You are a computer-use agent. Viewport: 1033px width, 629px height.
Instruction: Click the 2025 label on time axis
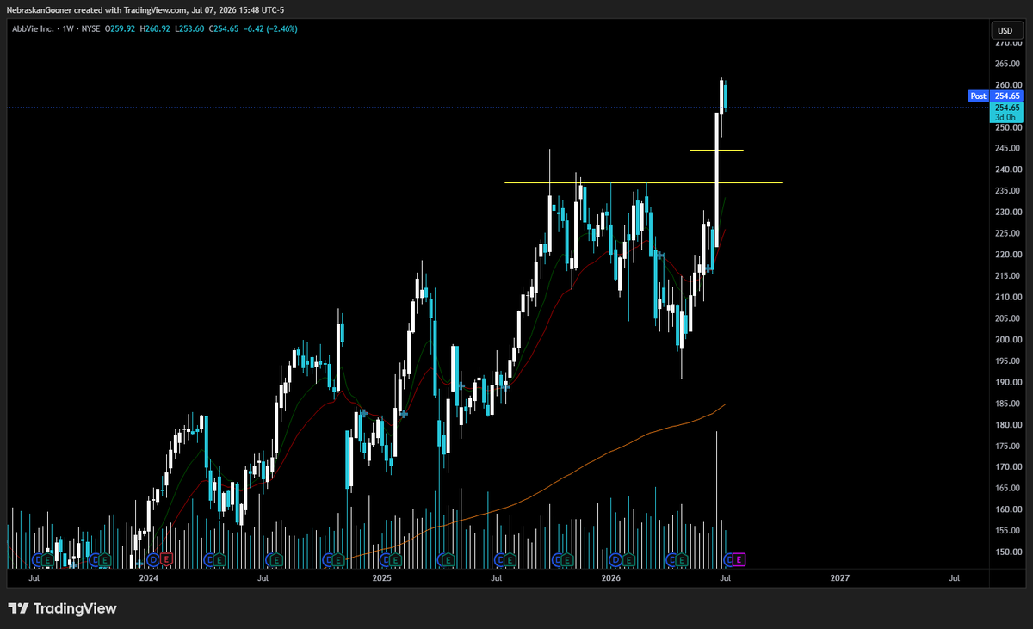click(381, 578)
